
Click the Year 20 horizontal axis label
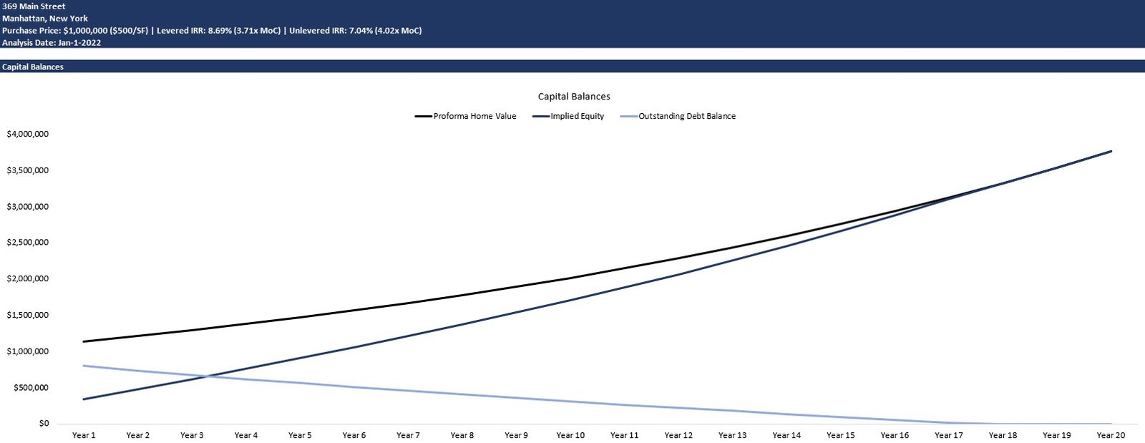coord(1111,435)
